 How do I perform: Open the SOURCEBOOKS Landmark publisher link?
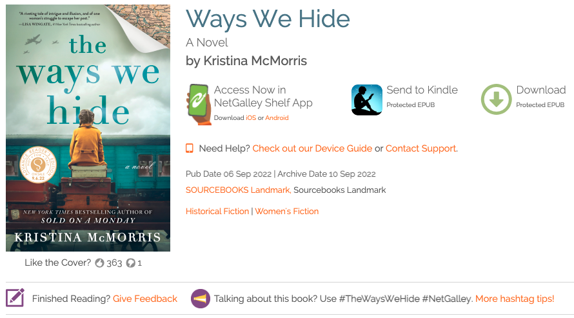[239, 190]
